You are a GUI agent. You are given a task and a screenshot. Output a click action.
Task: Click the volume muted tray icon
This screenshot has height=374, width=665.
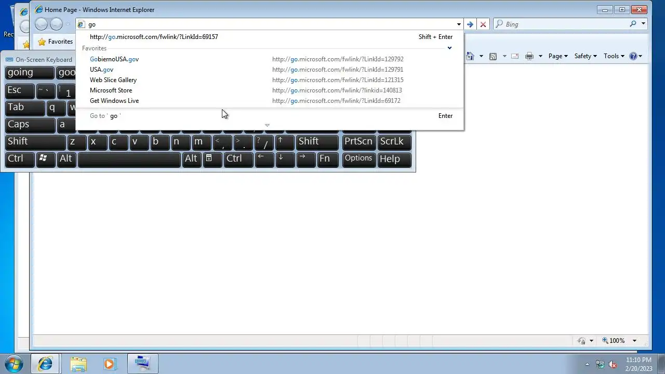coord(613,365)
